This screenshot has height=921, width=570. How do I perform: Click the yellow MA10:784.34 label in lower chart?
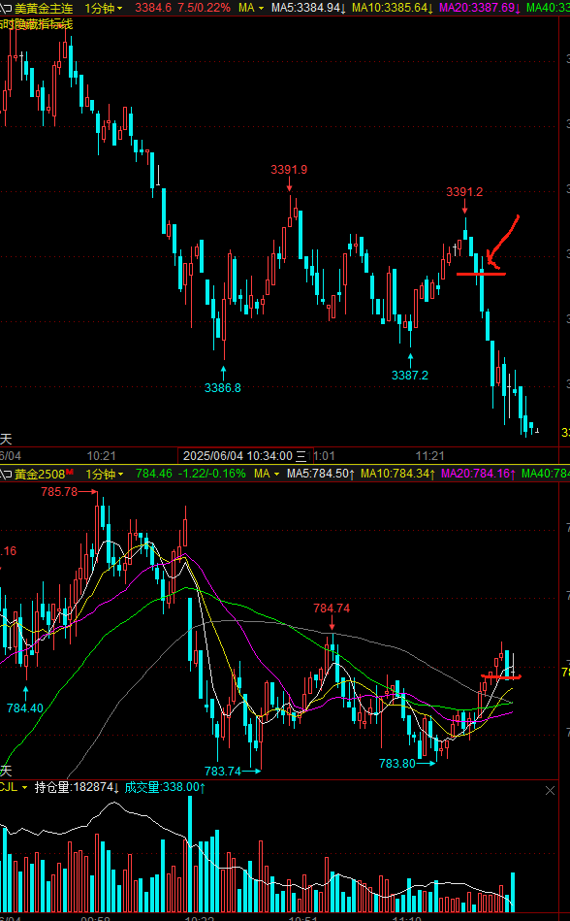point(397,474)
